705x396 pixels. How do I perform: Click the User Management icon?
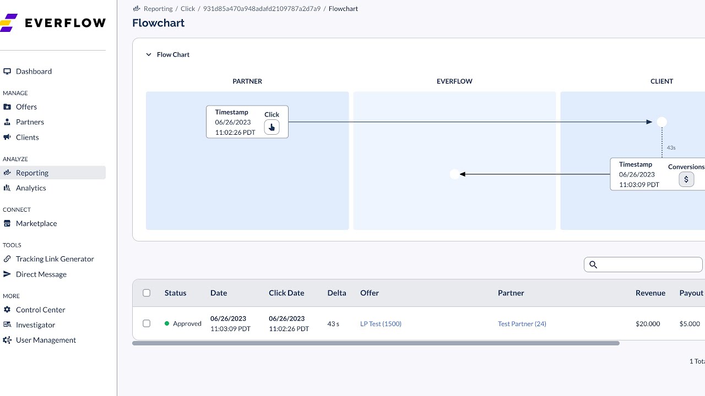(7, 340)
